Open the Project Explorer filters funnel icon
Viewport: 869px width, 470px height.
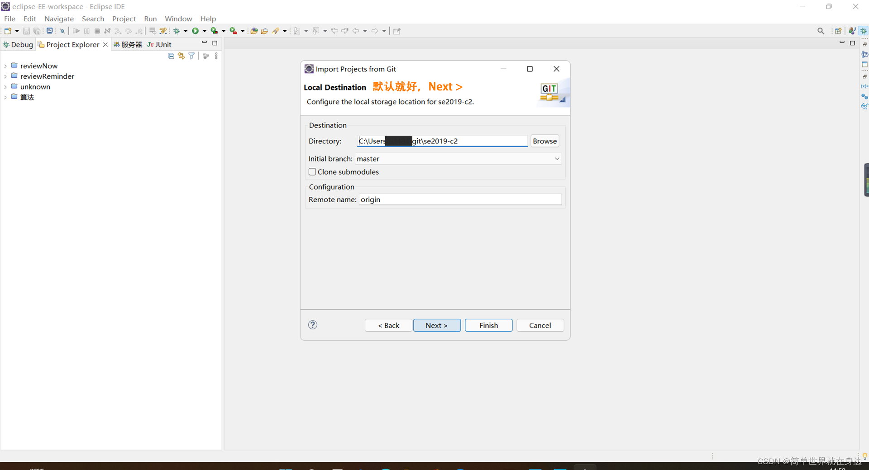point(191,56)
